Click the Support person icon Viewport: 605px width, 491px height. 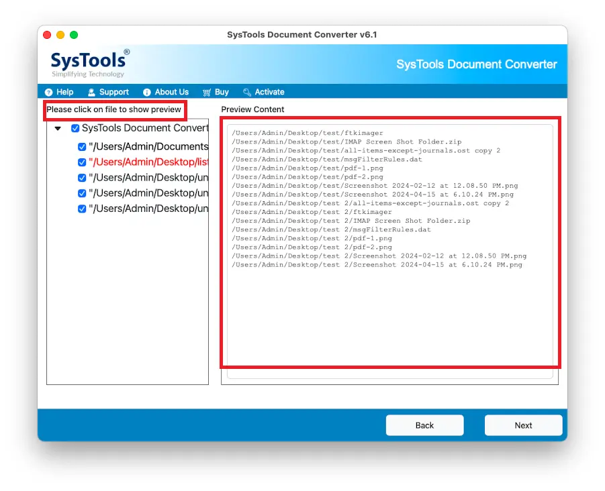(91, 92)
